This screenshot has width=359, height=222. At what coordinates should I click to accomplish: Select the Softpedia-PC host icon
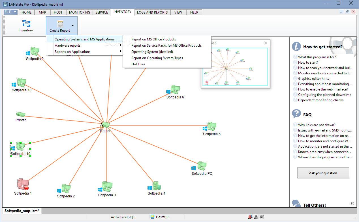coord(199,166)
